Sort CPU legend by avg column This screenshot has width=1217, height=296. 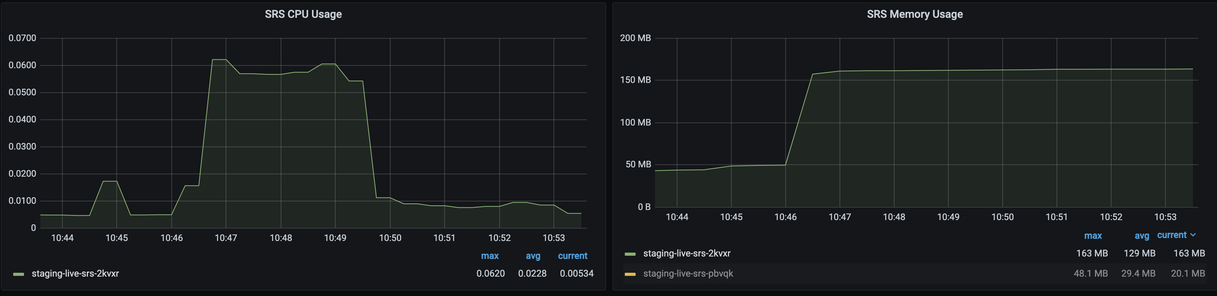[x=533, y=256]
